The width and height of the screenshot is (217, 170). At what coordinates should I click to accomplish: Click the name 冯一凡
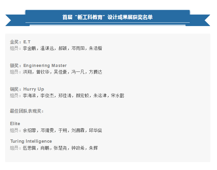click(x=78, y=72)
